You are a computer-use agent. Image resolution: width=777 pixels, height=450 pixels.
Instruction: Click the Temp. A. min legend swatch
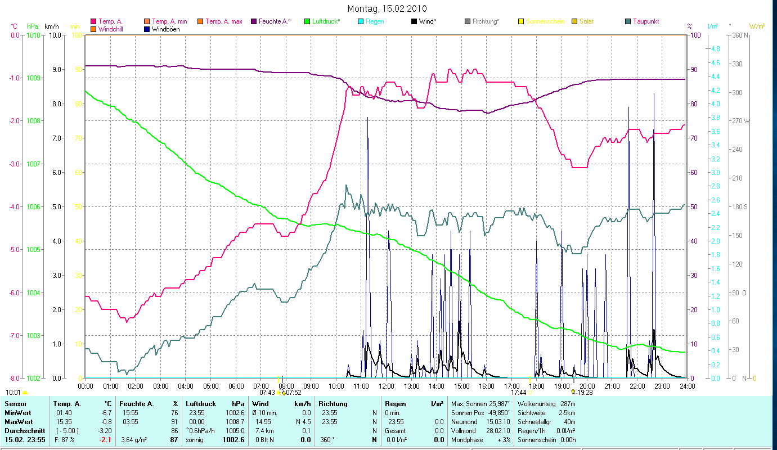147,21
